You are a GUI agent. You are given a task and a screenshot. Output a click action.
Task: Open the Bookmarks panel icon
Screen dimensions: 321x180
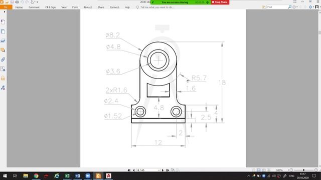pos(3,22)
